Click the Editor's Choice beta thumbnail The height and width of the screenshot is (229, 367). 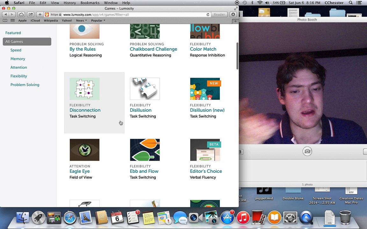pyautogui.click(x=205, y=150)
